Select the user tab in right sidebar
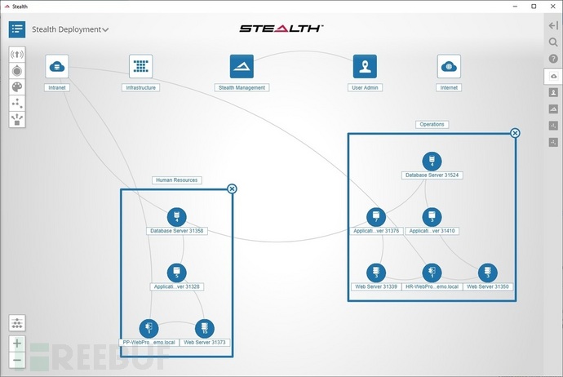 coord(553,92)
